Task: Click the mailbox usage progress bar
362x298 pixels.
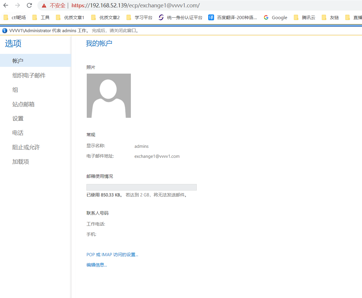Action: [141, 187]
